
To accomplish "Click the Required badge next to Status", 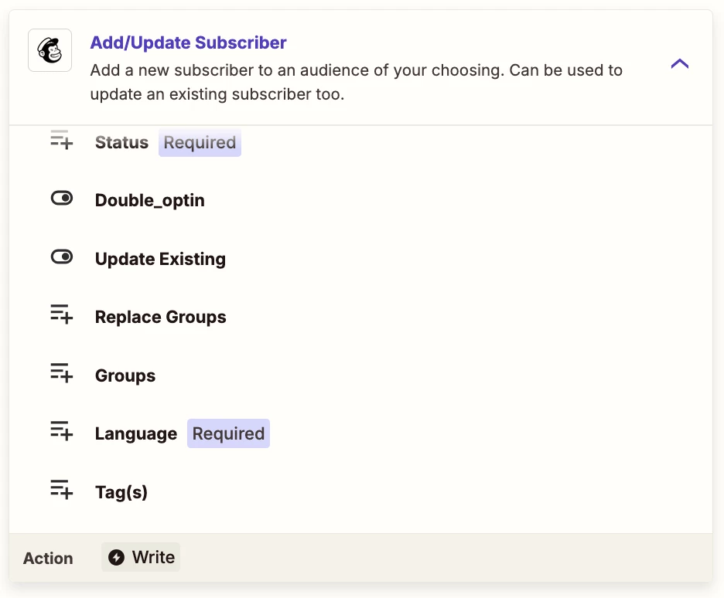I will 200,142.
